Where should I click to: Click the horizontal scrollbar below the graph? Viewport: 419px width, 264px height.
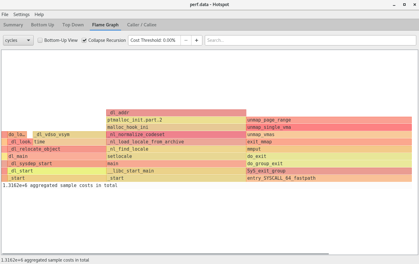point(165,254)
